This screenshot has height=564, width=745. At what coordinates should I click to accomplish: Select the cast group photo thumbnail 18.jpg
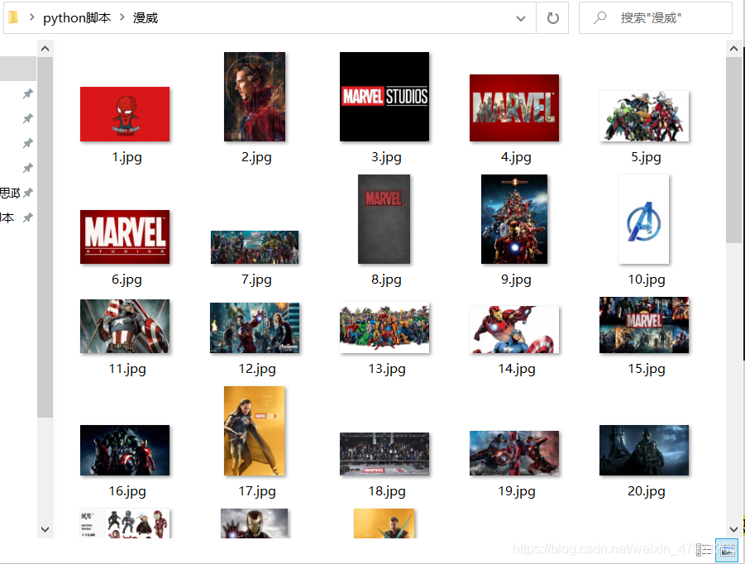384,454
